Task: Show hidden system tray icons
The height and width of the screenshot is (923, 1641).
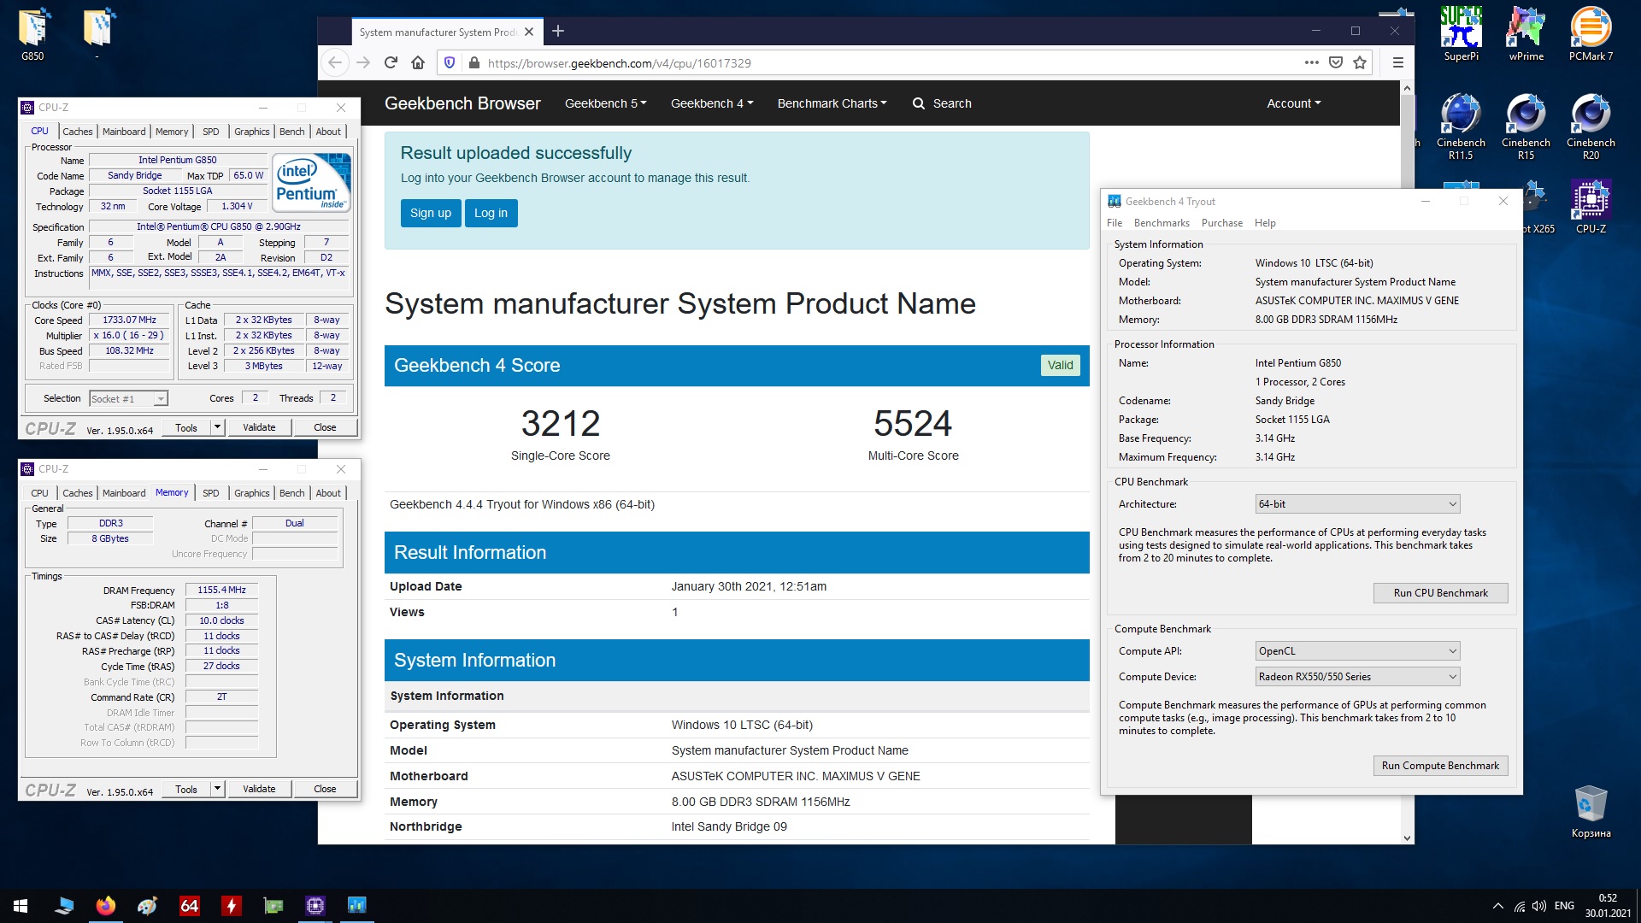Action: 1497,906
